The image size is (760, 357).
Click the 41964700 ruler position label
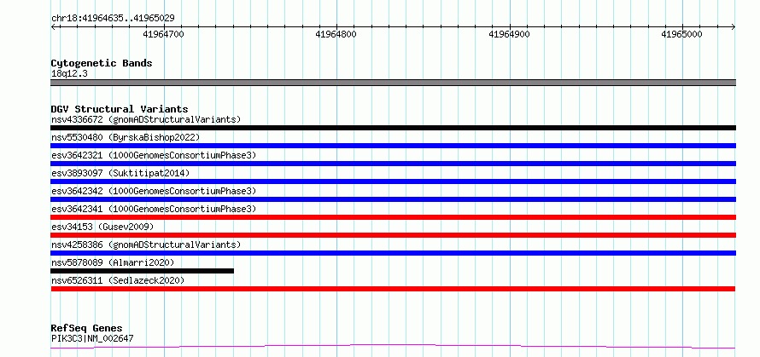[164, 34]
